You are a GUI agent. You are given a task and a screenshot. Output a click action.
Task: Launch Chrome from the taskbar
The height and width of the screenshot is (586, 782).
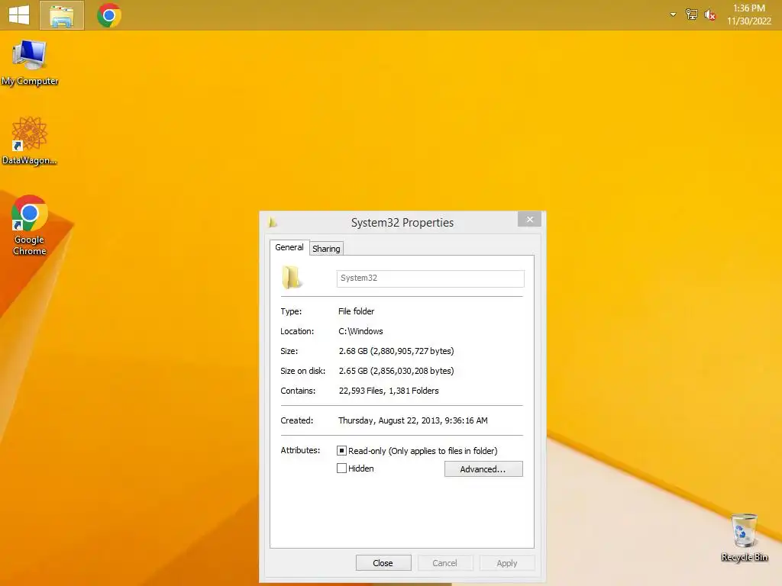pos(109,15)
